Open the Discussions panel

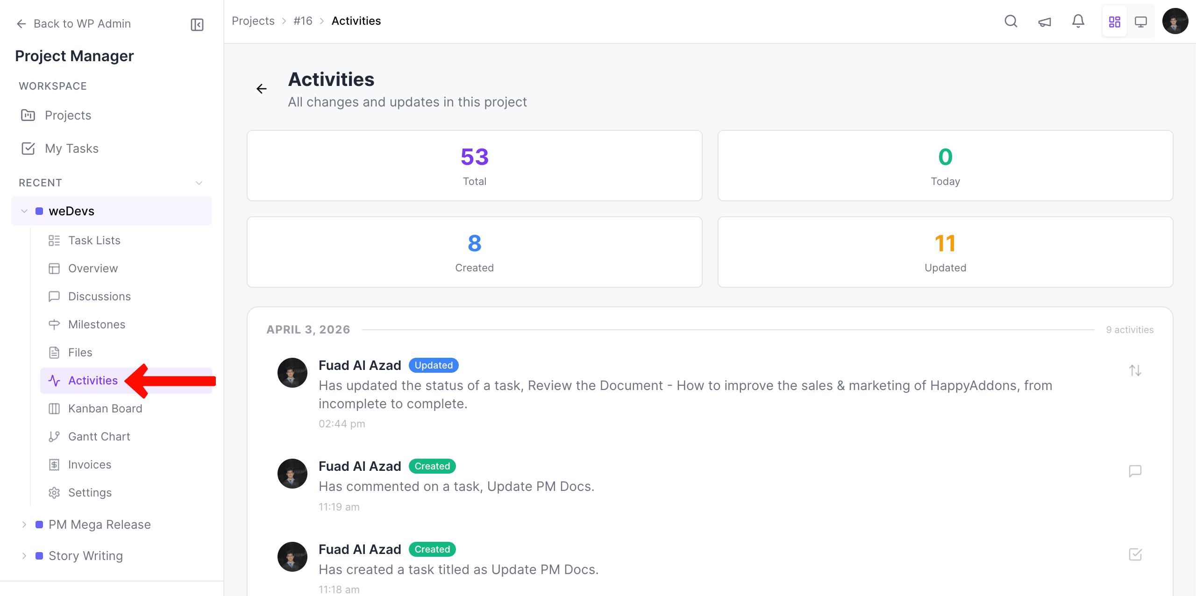pos(99,296)
